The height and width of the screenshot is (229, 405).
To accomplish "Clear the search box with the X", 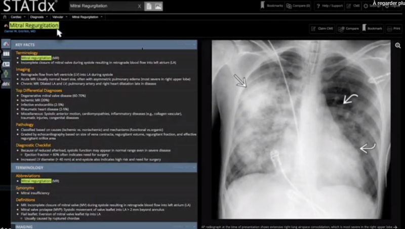I will pos(140,6).
